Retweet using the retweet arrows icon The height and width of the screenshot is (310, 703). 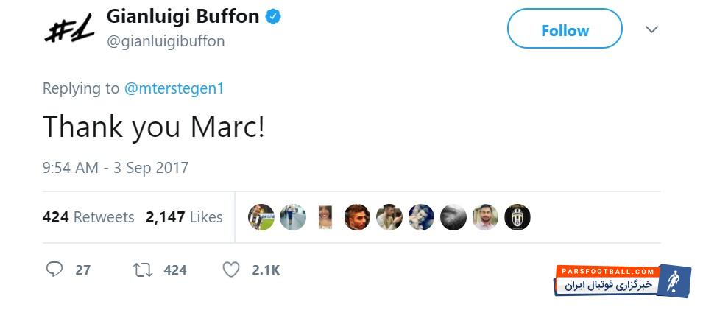pyautogui.click(x=143, y=270)
